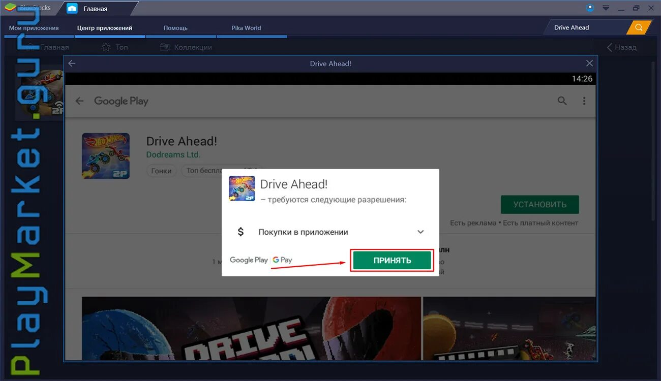Open the Помощь tab

click(175, 28)
